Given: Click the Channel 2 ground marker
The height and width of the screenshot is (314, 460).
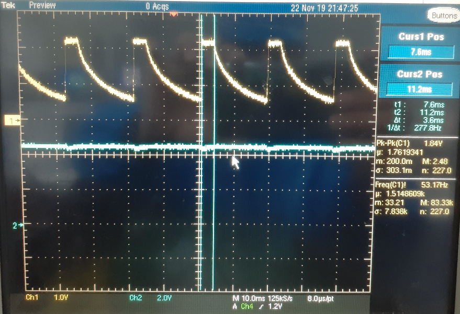Looking at the screenshot, I should point(18,225).
